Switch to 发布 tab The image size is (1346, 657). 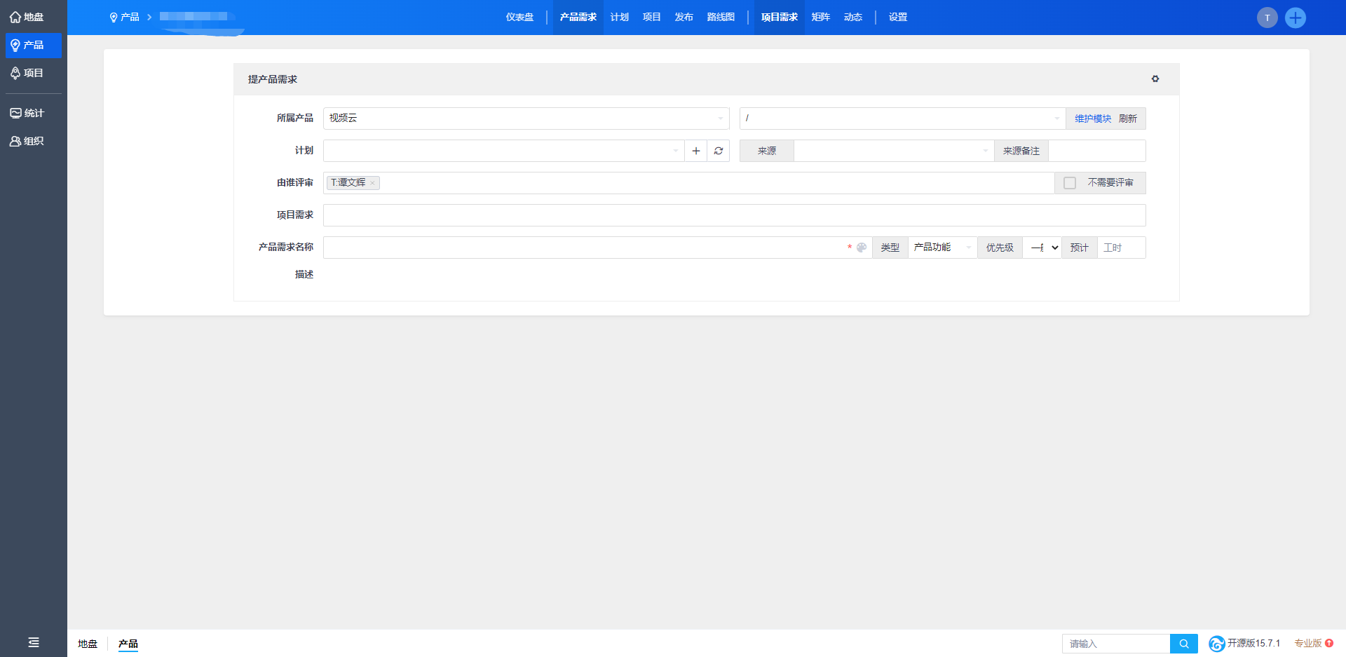coord(684,18)
